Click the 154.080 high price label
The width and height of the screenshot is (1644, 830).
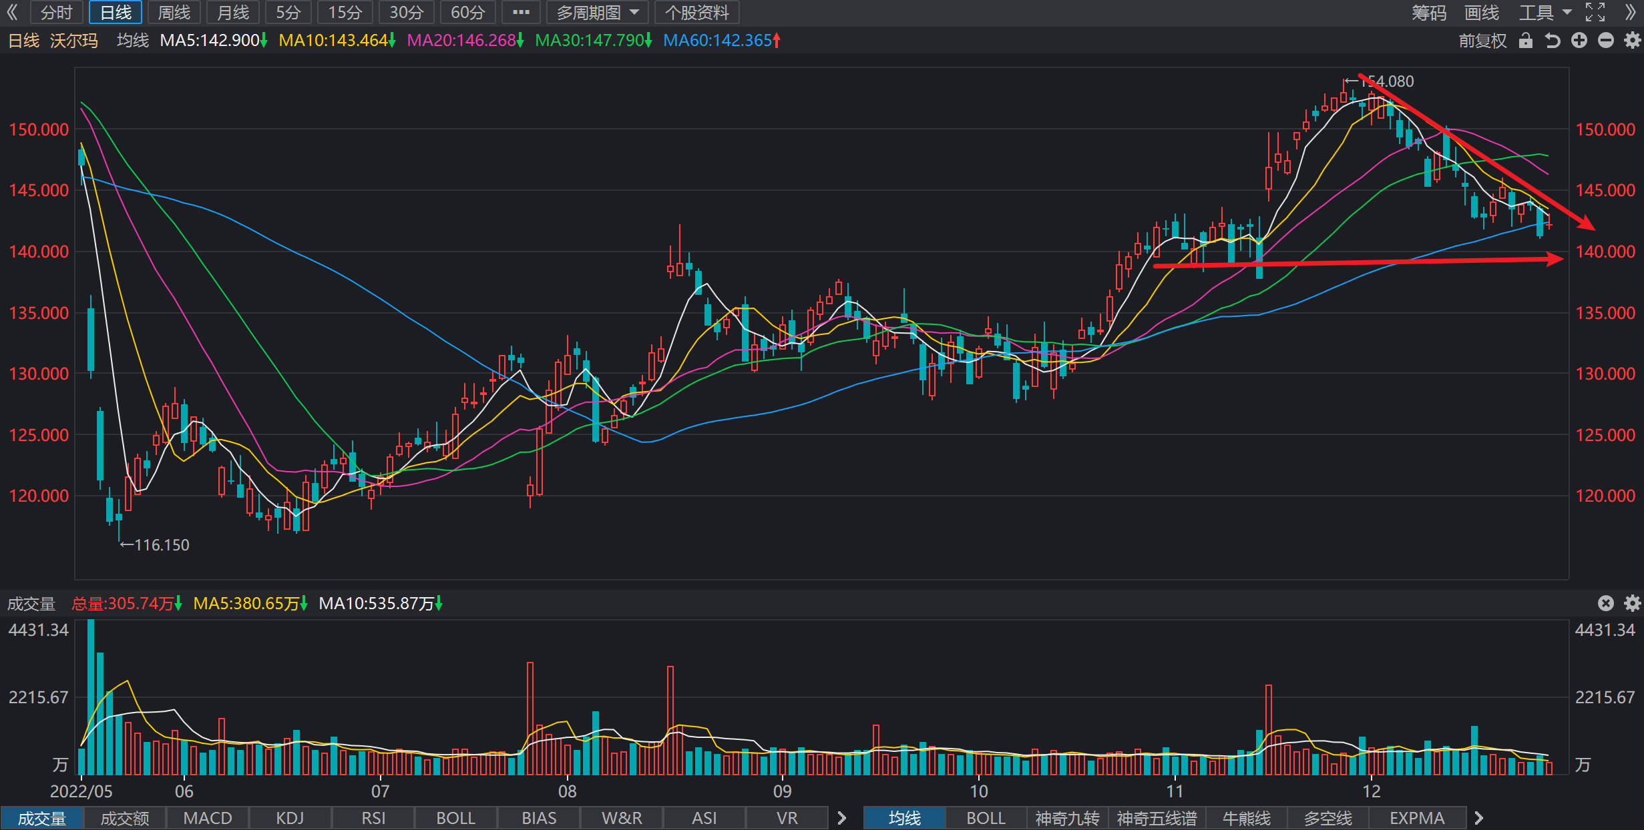[1388, 81]
